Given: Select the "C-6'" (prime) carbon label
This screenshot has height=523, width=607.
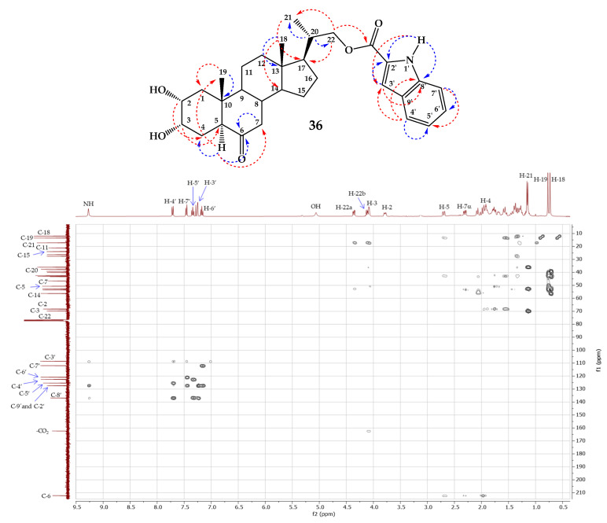Looking at the screenshot, I should (21, 372).
